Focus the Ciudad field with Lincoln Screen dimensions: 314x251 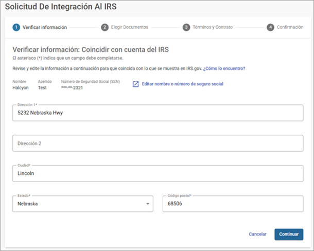coord(158,173)
